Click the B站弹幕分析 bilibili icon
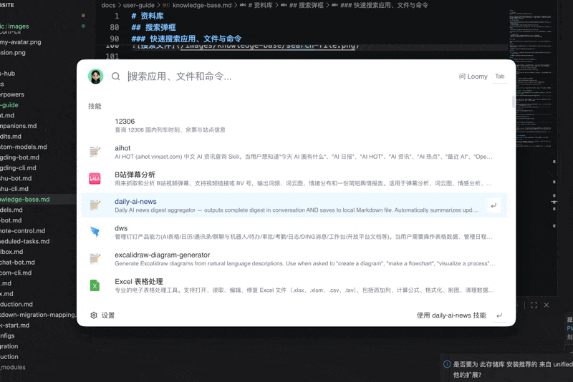The image size is (573, 382). [x=95, y=178]
